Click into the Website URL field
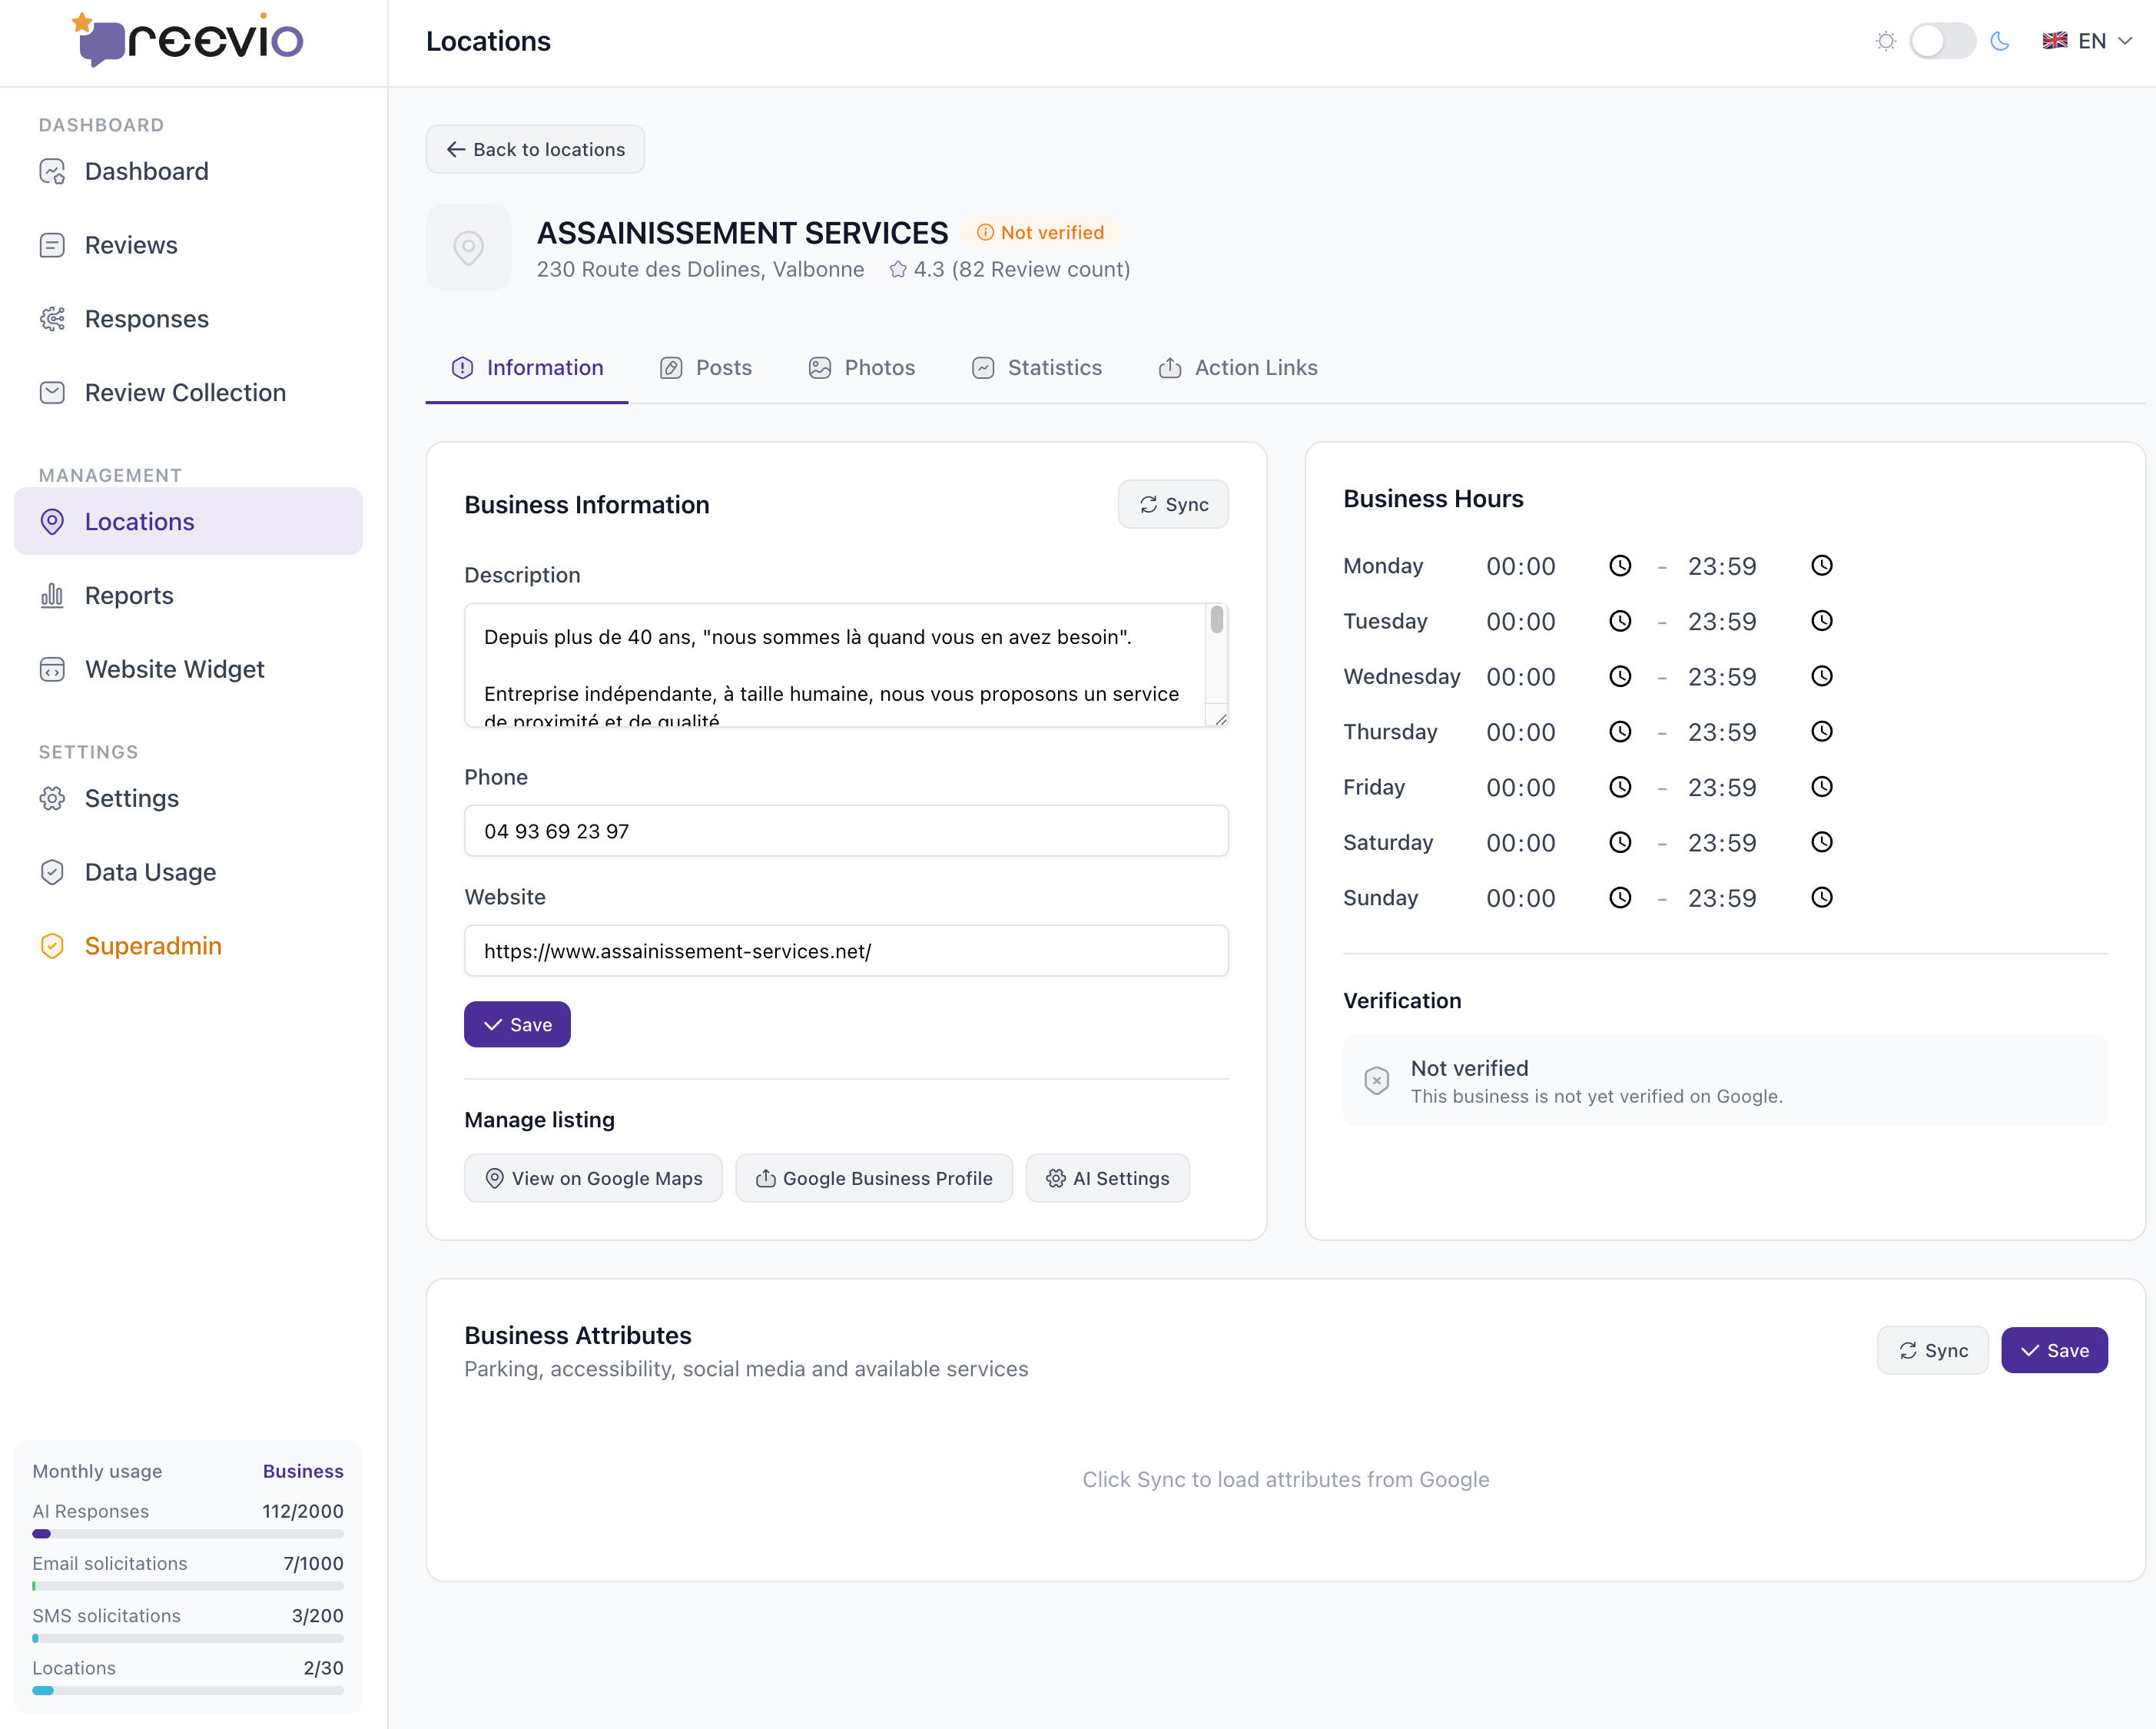 (845, 951)
